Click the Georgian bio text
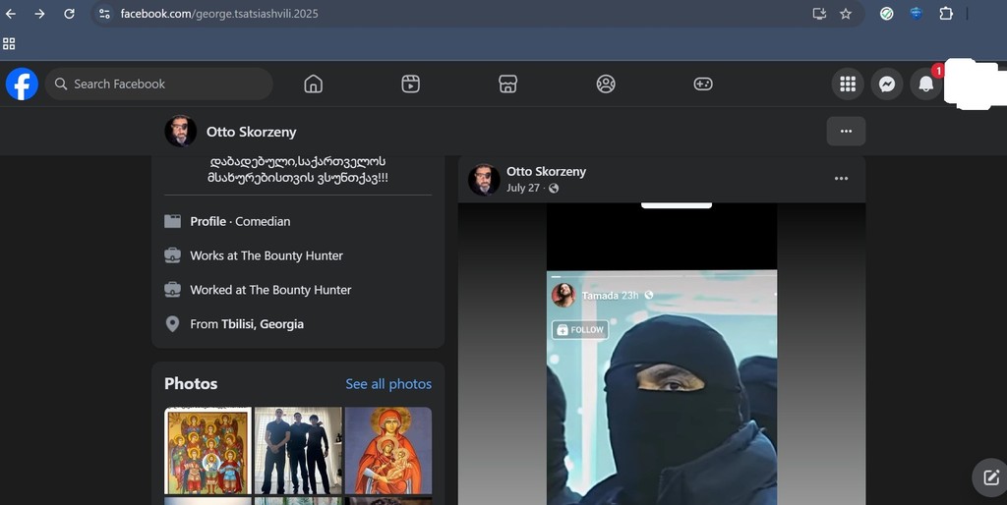Viewport: 1007px width, 505px height. (297, 170)
